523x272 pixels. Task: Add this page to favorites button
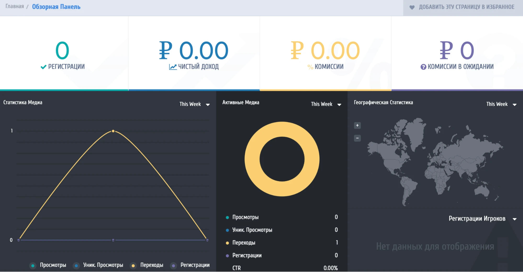coord(463,8)
